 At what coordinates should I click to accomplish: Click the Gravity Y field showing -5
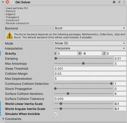click(92, 53)
